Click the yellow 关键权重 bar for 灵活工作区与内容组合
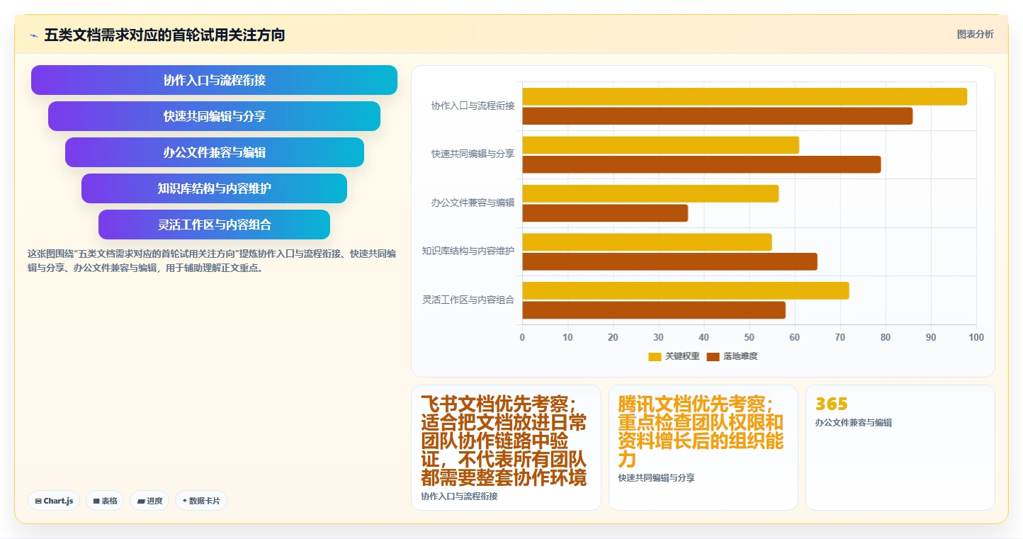Image resolution: width=1023 pixels, height=539 pixels. click(x=686, y=290)
